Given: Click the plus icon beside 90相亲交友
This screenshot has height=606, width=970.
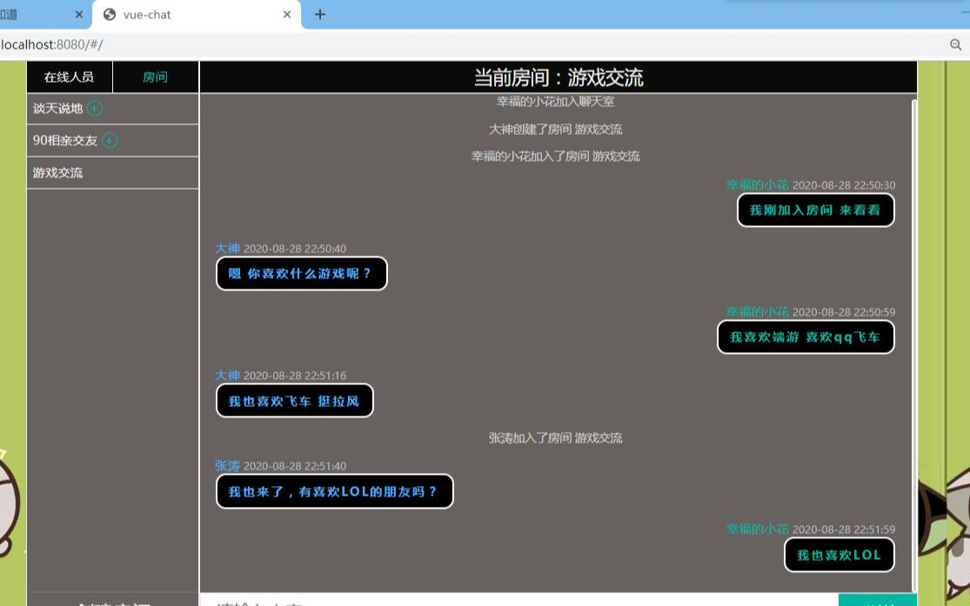Looking at the screenshot, I should [x=110, y=140].
